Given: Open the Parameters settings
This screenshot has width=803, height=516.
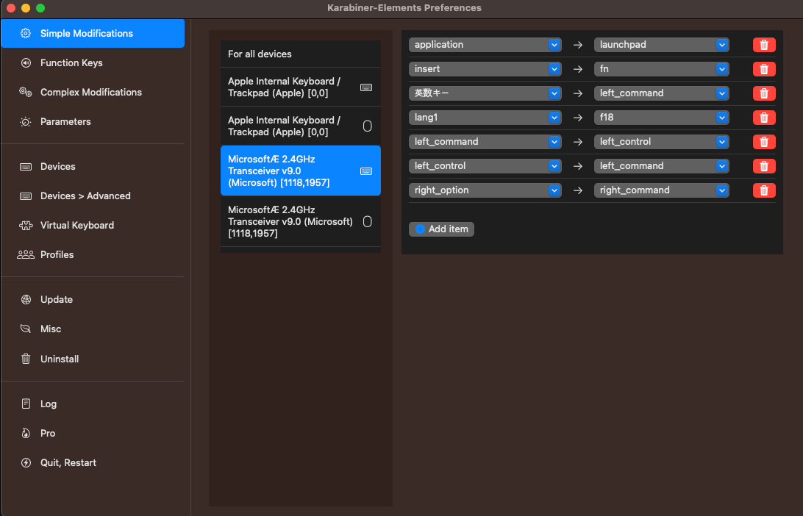Looking at the screenshot, I should (x=65, y=122).
